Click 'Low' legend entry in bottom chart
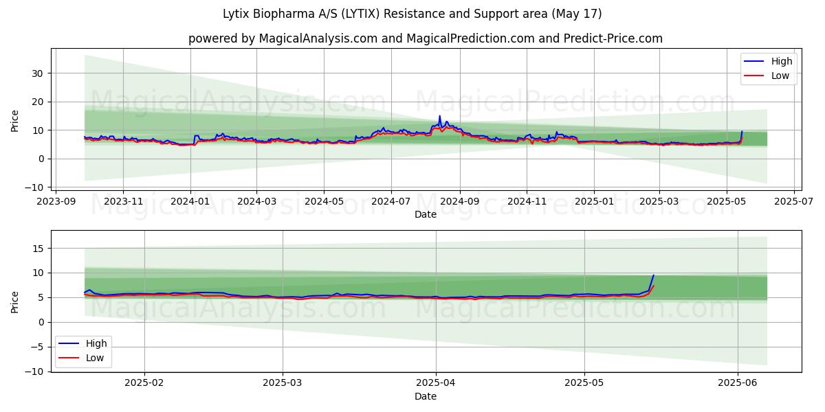The image size is (825, 412). pos(96,358)
